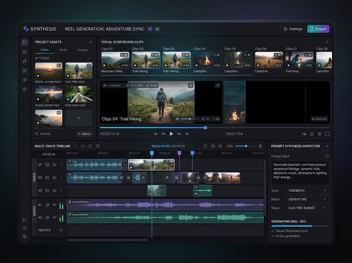Click camera icon in timeline toolbar
Screen dimensions: 352x263
click(x=83, y=146)
